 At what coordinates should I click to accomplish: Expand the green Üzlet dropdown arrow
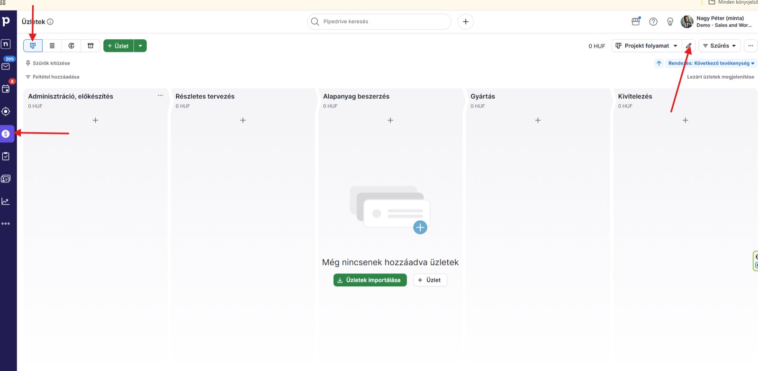pos(141,45)
